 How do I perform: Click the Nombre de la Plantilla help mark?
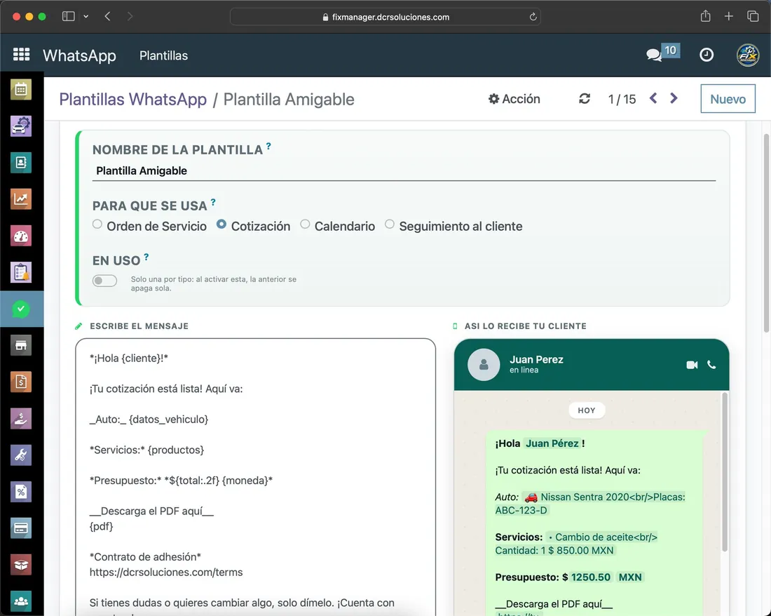(268, 146)
